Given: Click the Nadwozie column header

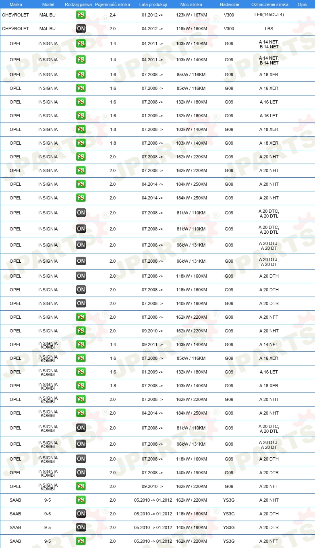Looking at the screenshot, I should (x=229, y=4).
